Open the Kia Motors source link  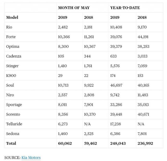pyautogui.click(x=31, y=157)
